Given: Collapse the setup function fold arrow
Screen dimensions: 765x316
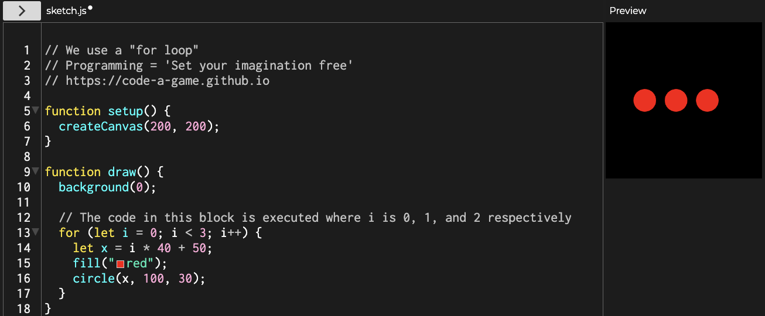Looking at the screenshot, I should [x=36, y=109].
